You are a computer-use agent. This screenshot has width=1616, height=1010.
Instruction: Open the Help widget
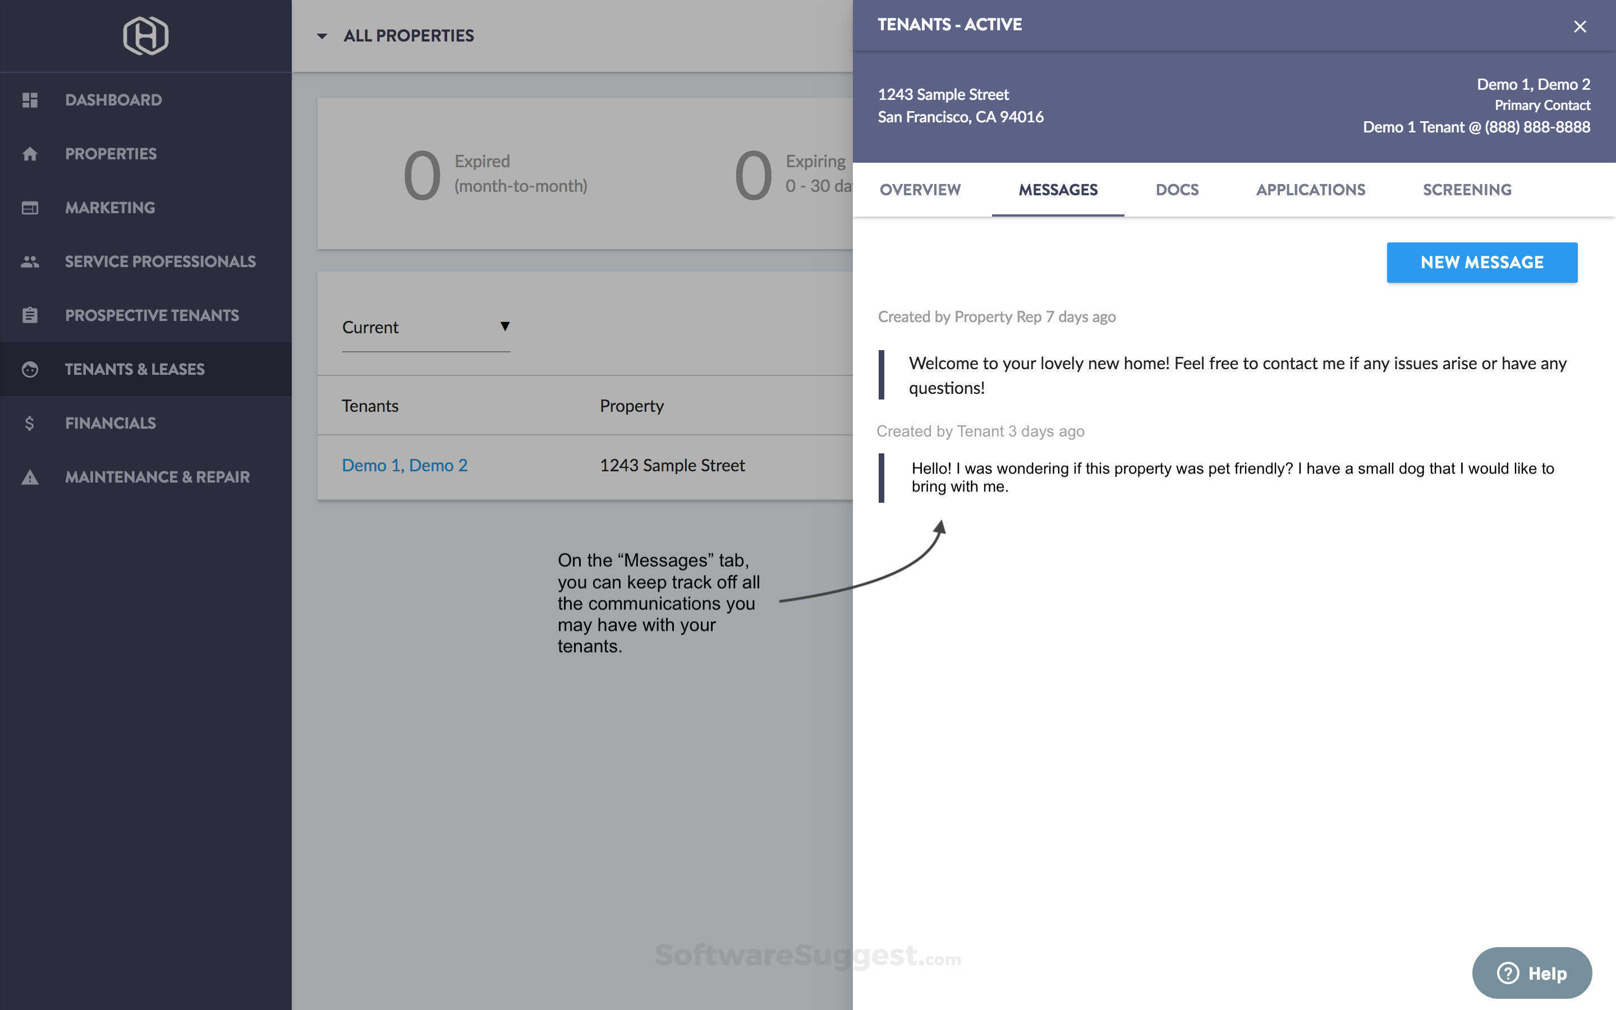click(x=1531, y=972)
